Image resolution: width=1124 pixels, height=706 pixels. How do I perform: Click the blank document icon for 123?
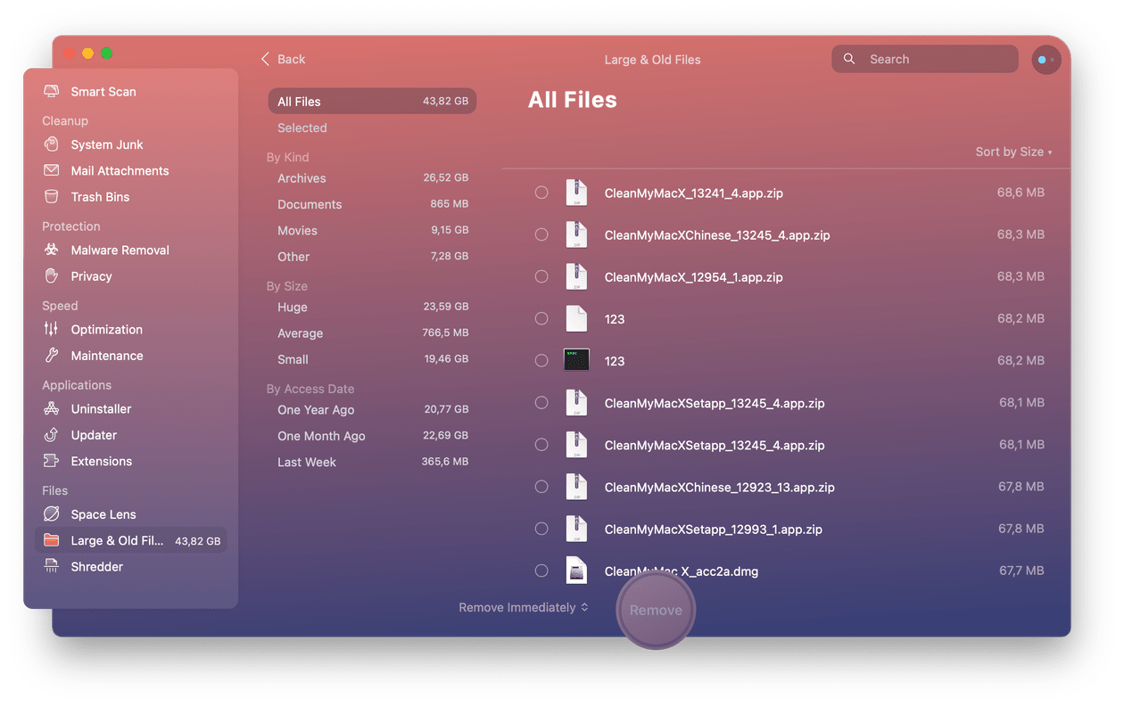coord(576,319)
